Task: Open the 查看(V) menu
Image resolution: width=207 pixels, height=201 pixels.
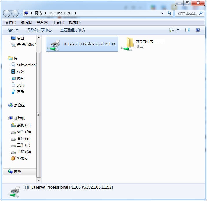Action: (x=42, y=22)
